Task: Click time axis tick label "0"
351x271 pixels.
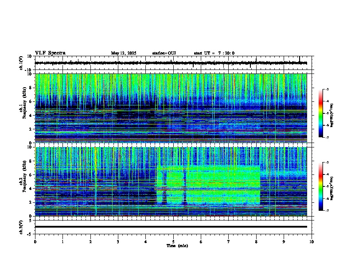Action: tap(35, 242)
